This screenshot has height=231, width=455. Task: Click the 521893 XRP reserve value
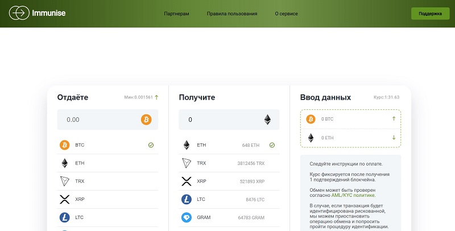[252, 181]
